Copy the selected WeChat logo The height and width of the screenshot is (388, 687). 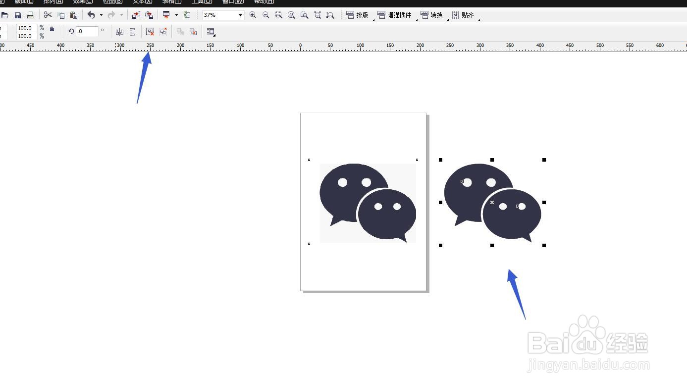click(61, 14)
